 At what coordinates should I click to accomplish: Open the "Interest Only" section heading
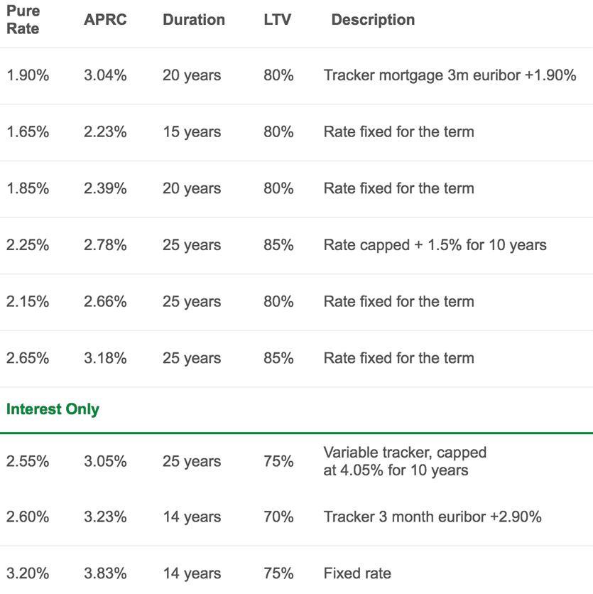tap(53, 409)
